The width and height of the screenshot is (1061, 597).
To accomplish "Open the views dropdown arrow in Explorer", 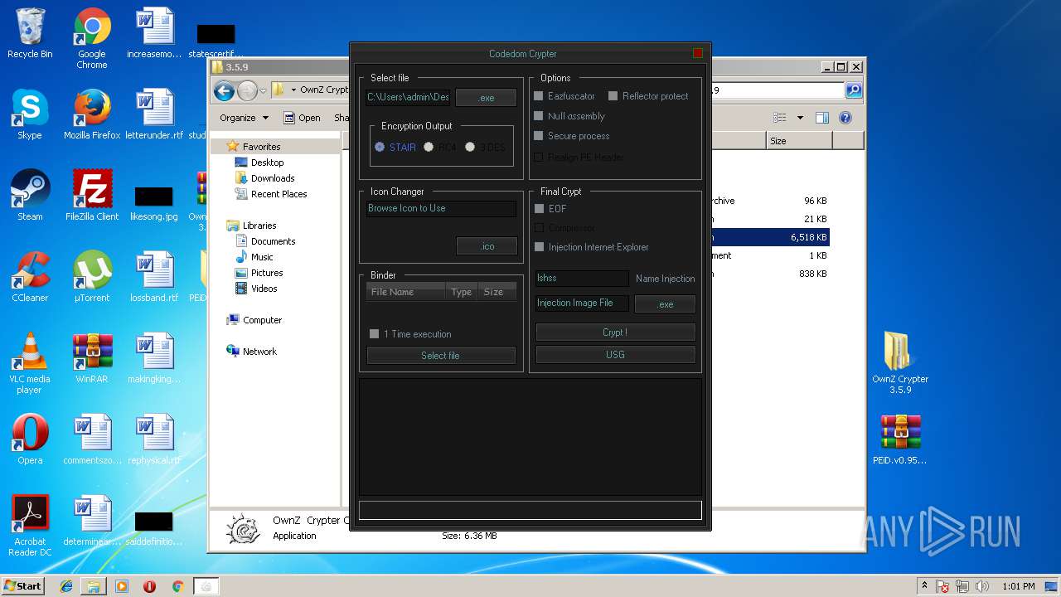I will point(800,118).
